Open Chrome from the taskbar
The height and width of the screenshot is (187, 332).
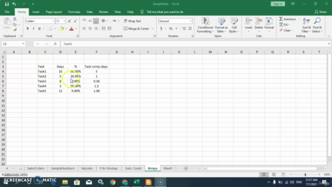[x=113, y=182]
